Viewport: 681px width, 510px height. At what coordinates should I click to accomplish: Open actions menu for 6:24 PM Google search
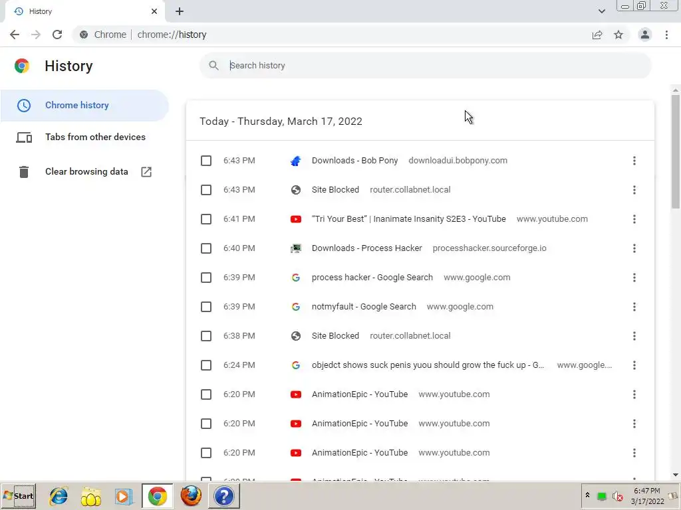click(x=634, y=365)
